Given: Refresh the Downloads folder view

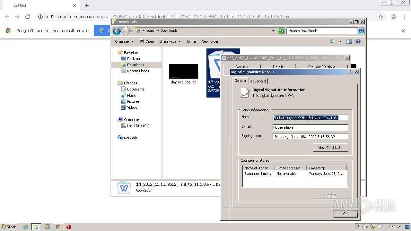Looking at the screenshot, I should pyautogui.click(x=281, y=31).
